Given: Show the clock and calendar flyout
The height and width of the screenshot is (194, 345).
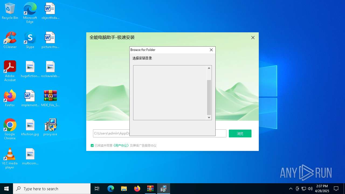Looking at the screenshot, I should click(322, 189).
